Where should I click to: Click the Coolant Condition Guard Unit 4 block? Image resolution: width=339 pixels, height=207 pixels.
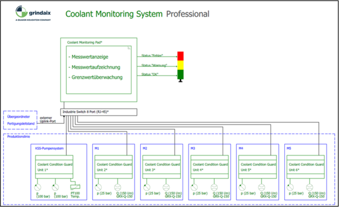(210, 167)
